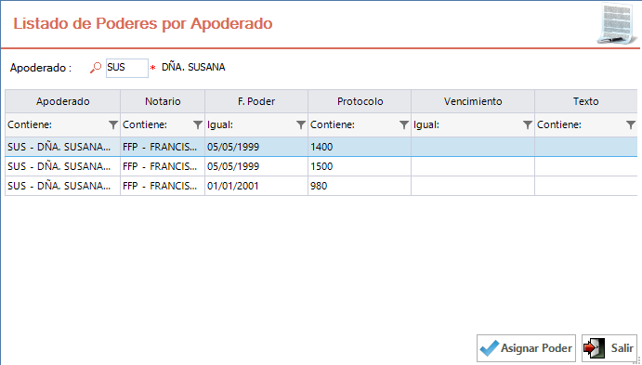Click the DÑA. SUSANA name label

pos(193,67)
